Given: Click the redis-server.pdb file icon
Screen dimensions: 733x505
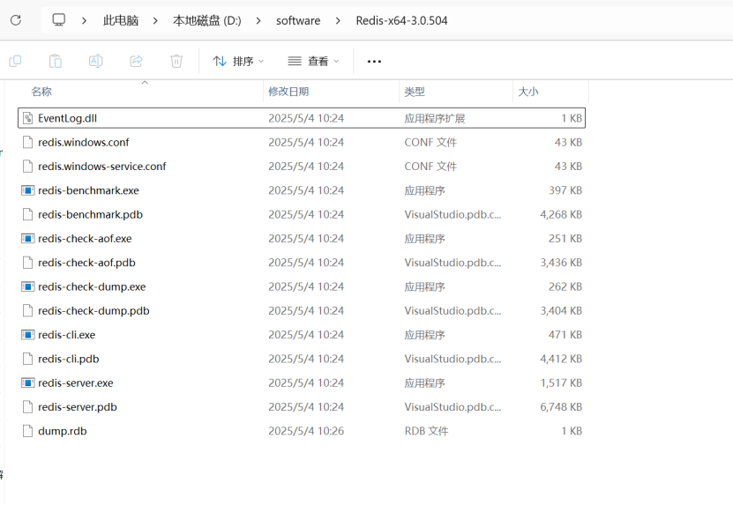Looking at the screenshot, I should [x=28, y=407].
